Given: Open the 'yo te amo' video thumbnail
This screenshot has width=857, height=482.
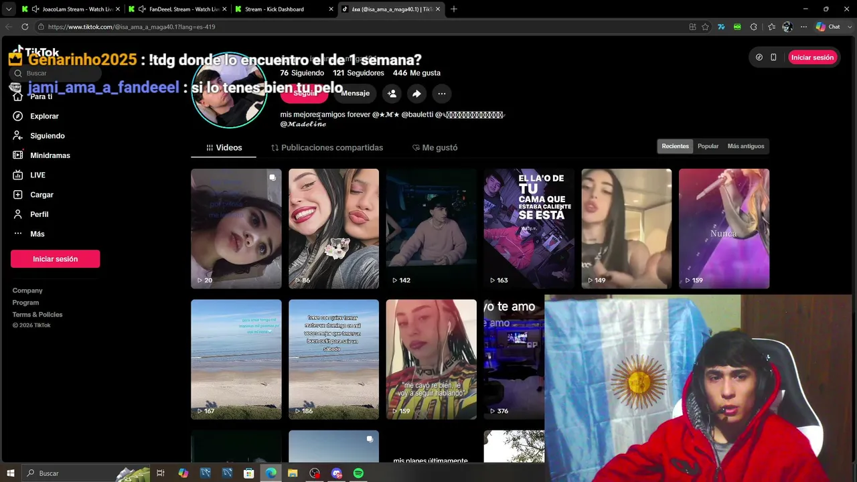Looking at the screenshot, I should (x=514, y=359).
